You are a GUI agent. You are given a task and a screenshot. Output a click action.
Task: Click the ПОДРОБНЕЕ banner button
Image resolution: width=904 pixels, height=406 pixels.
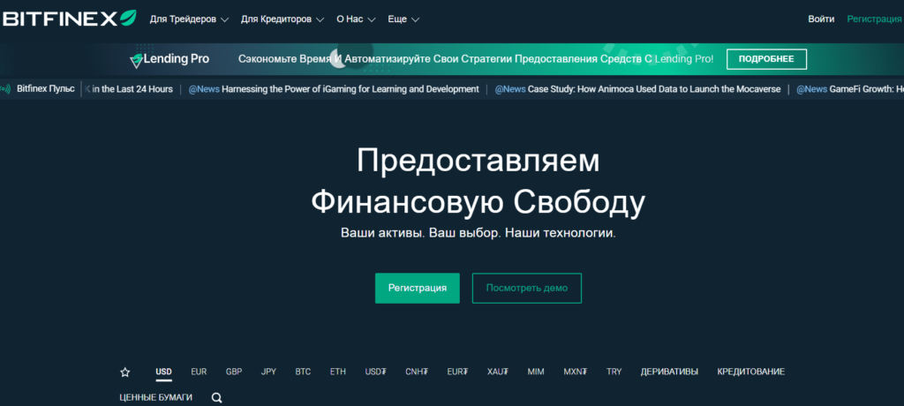[766, 59]
